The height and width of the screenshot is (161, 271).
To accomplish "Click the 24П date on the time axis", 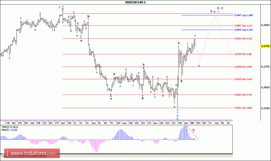I will (180, 123).
